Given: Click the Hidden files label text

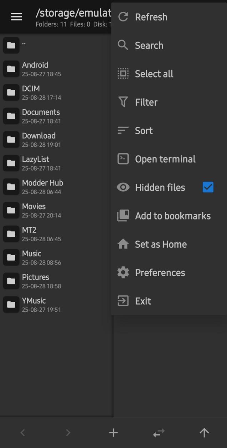Looking at the screenshot, I should pos(160,187).
